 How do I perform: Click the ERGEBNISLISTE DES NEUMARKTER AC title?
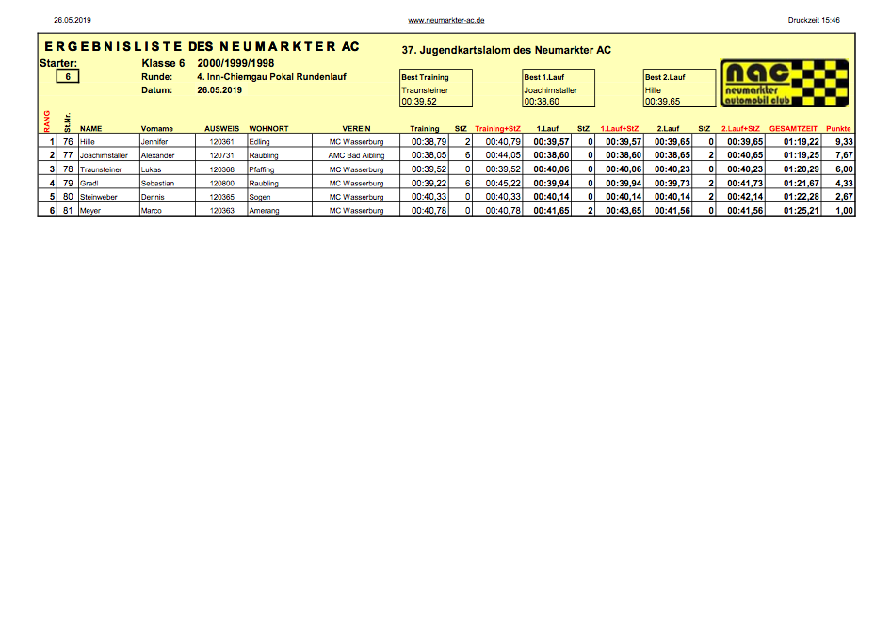pos(202,46)
